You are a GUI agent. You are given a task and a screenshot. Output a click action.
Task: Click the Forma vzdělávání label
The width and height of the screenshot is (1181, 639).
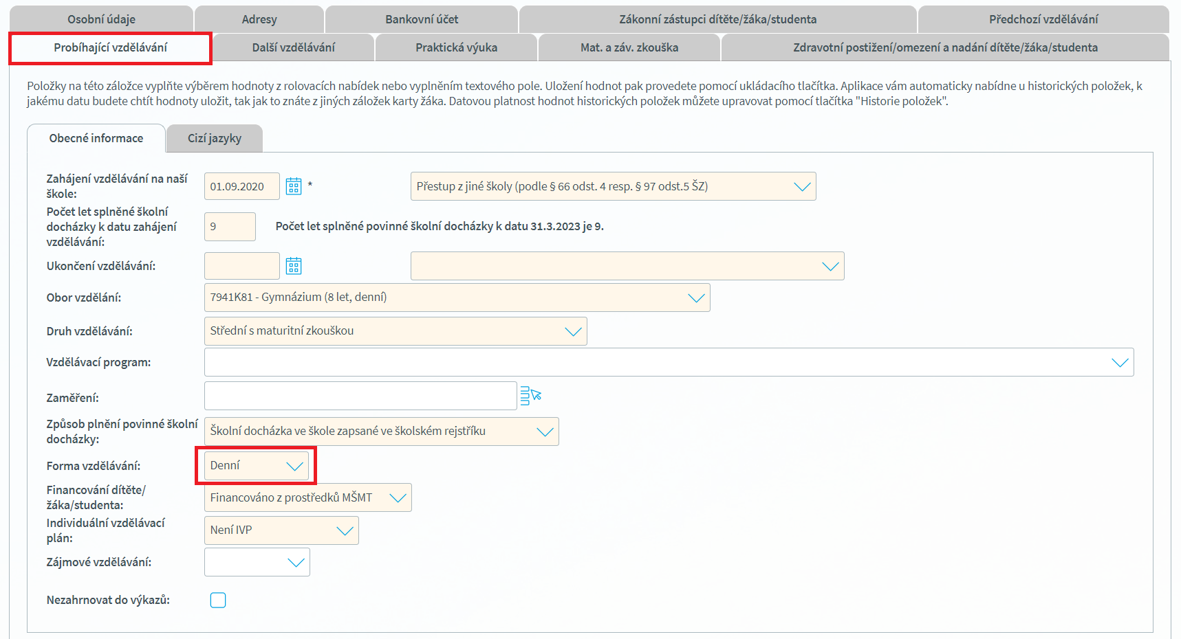(94, 466)
